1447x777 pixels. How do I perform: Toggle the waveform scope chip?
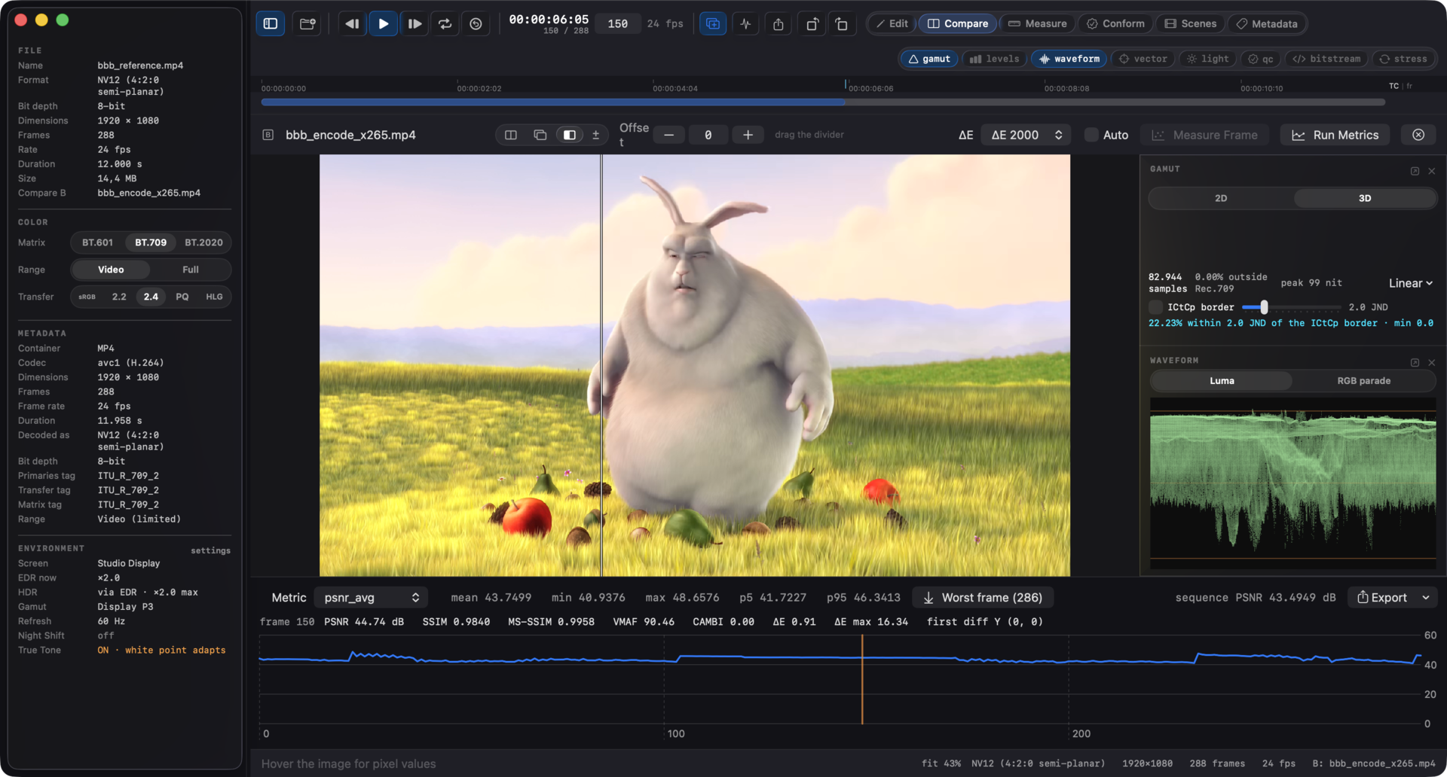(1069, 59)
